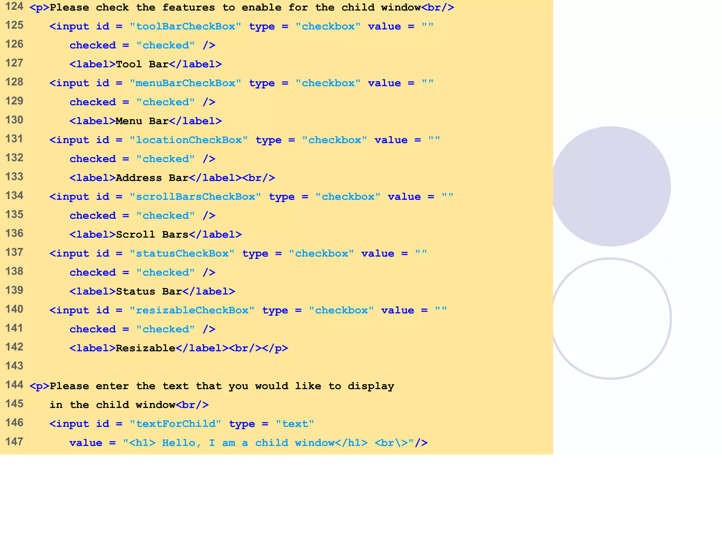
Task: Click the outlined empty circle
Action: 611,319
